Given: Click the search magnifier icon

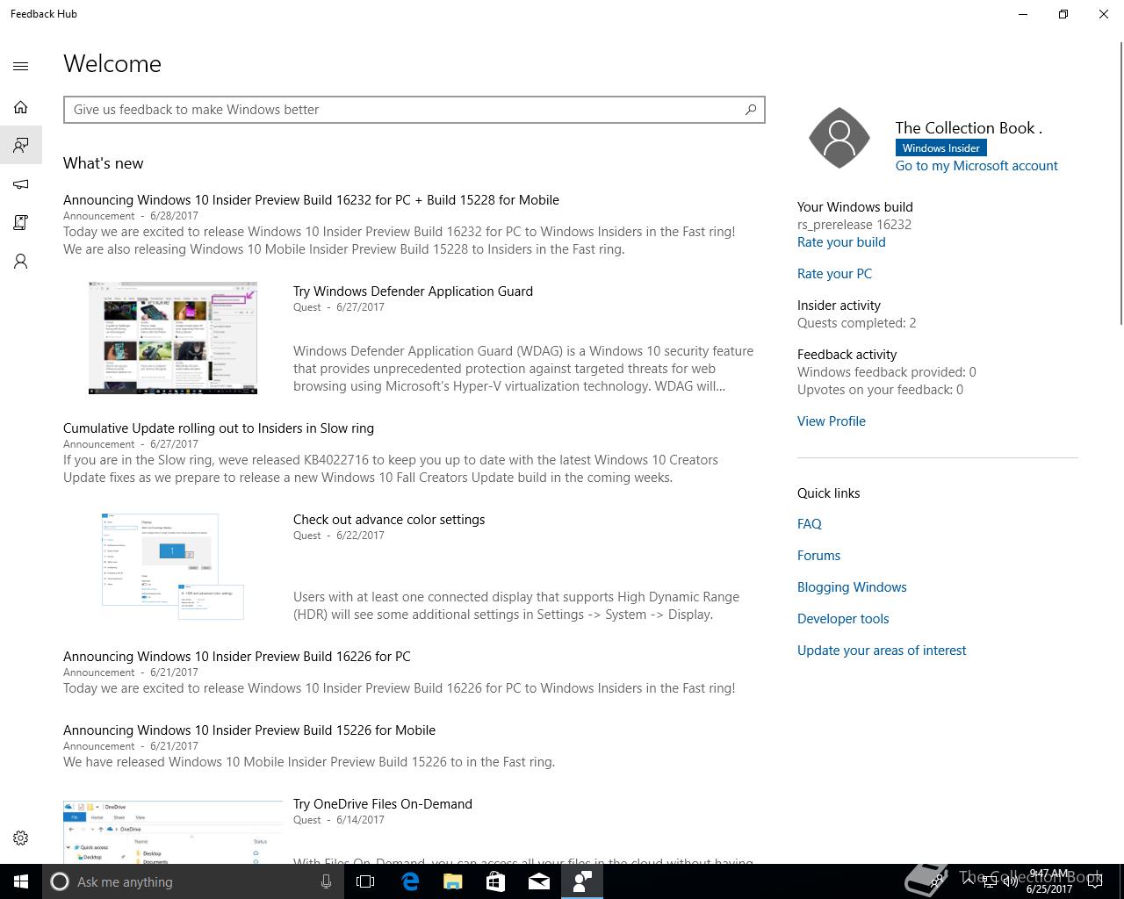Looking at the screenshot, I should coord(751,110).
